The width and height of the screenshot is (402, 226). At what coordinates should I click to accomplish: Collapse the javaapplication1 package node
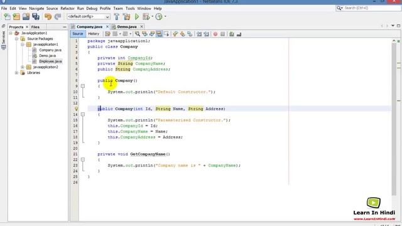(x=23, y=45)
